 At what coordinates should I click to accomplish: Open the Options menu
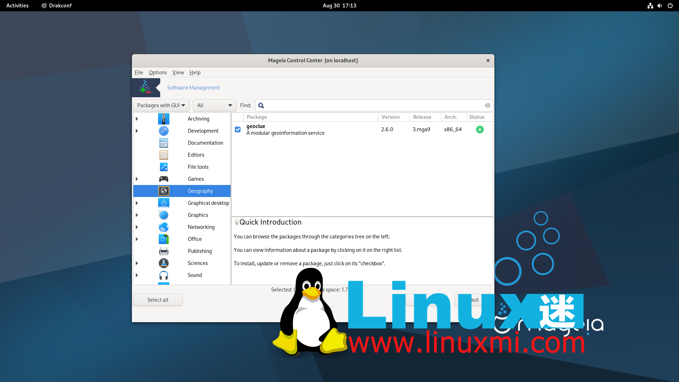click(x=158, y=73)
